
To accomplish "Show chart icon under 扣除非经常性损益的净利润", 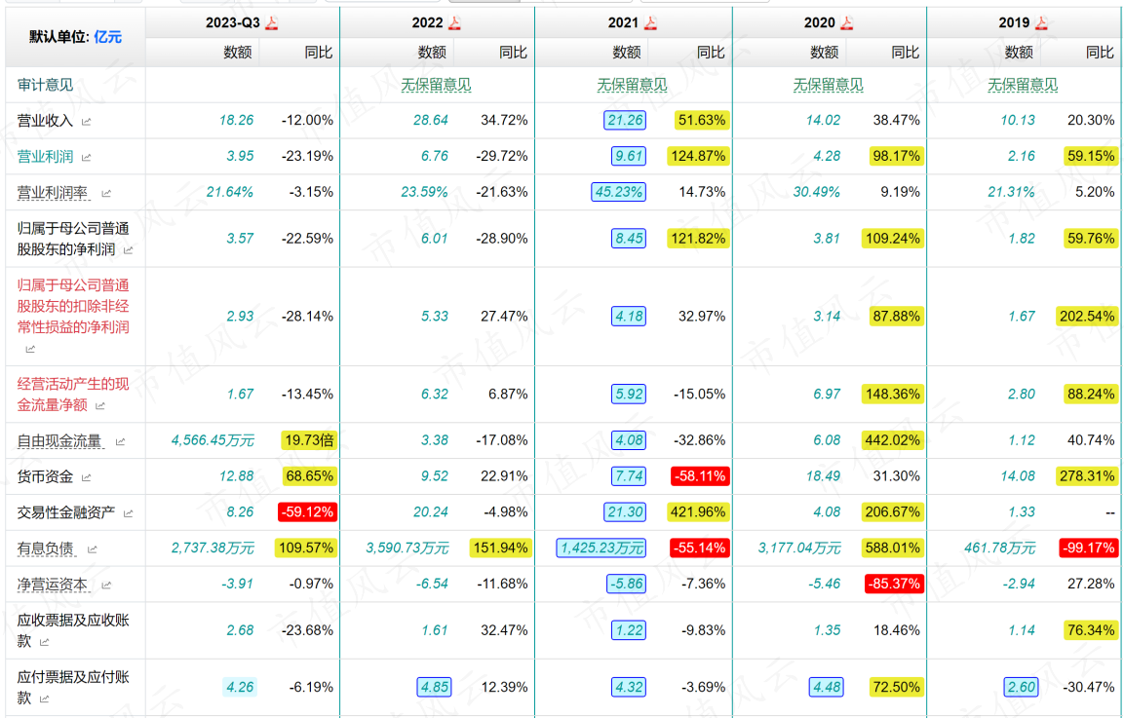I will [30, 349].
